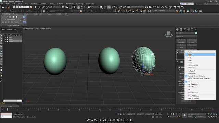Click the Snaps Toggle icon
Viewport: 219px width, 123px height.
(113, 7)
